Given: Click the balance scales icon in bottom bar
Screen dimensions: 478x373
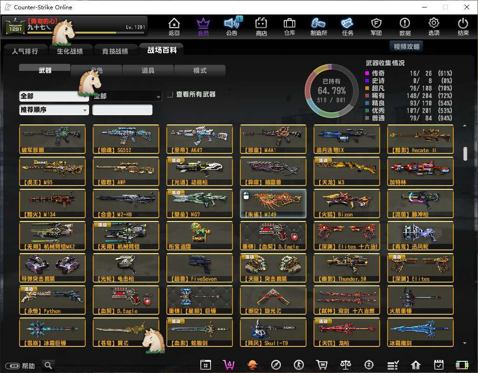Looking at the screenshot, I should 345,365.
